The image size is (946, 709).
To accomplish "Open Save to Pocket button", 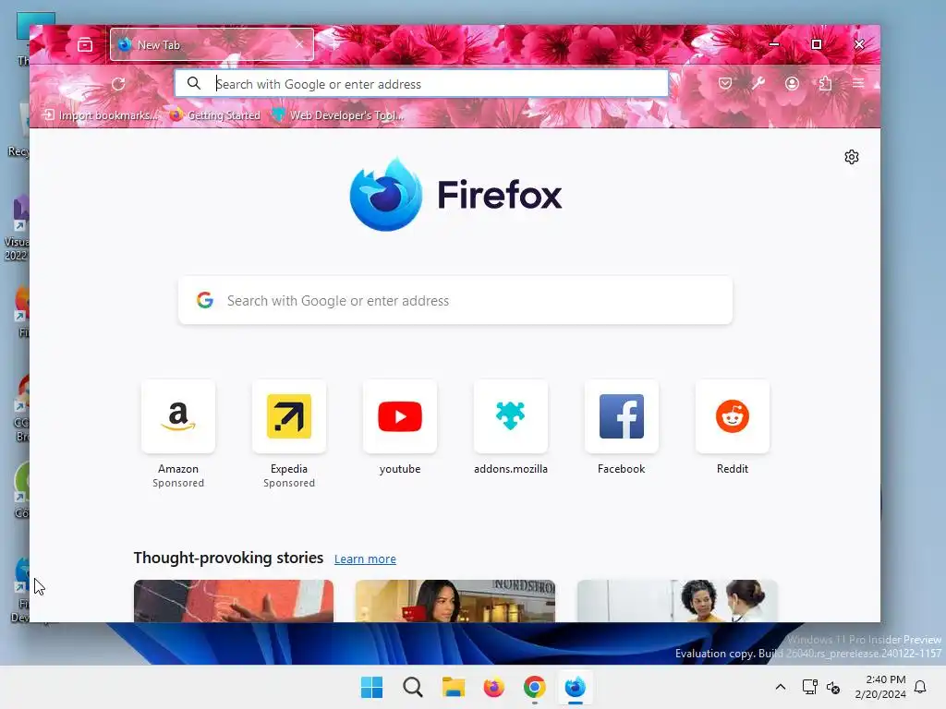I will click(x=725, y=83).
